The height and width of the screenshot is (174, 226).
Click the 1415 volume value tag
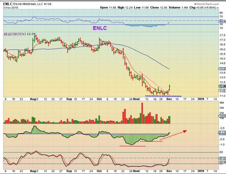click(223, 116)
